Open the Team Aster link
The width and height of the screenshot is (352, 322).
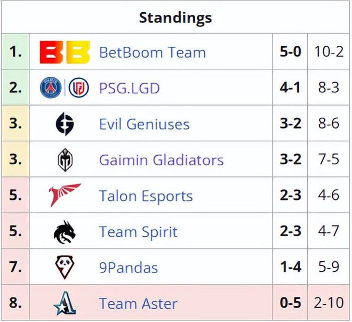(x=138, y=303)
